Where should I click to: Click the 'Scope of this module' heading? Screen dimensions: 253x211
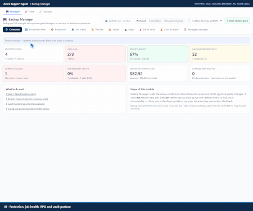click(142, 89)
